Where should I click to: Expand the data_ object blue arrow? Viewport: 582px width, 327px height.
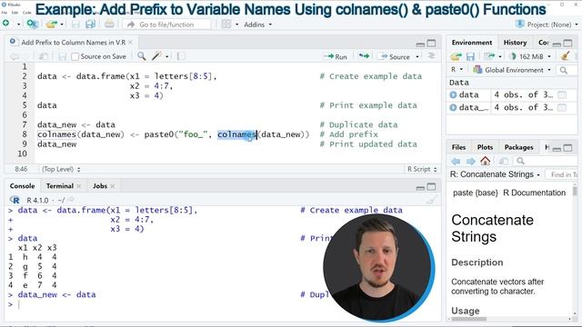(x=453, y=107)
